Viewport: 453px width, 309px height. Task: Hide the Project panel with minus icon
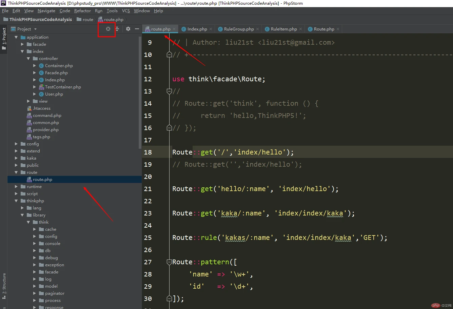(137, 29)
